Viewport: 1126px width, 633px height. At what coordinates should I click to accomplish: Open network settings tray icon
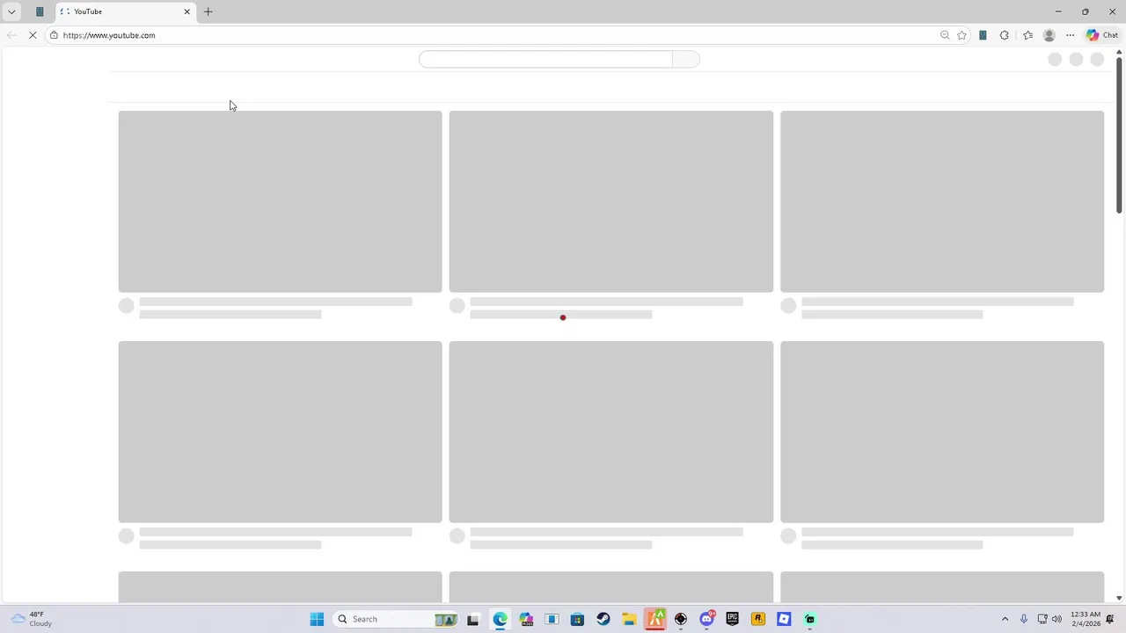(1042, 619)
